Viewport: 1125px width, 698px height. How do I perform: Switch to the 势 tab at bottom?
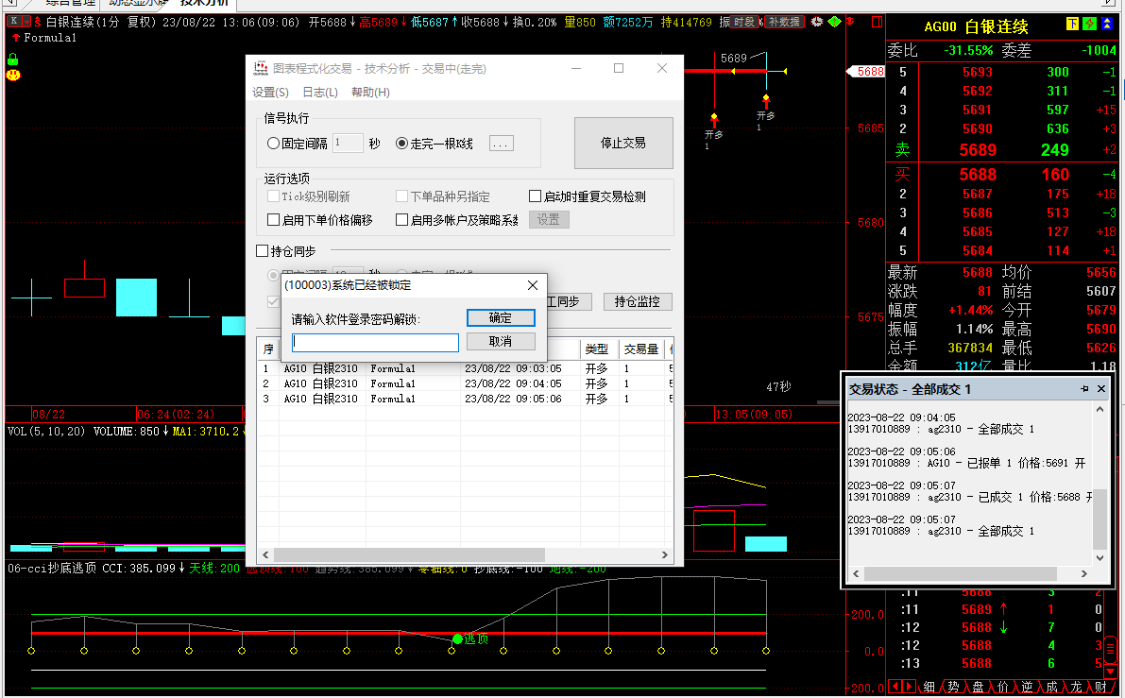[953, 687]
